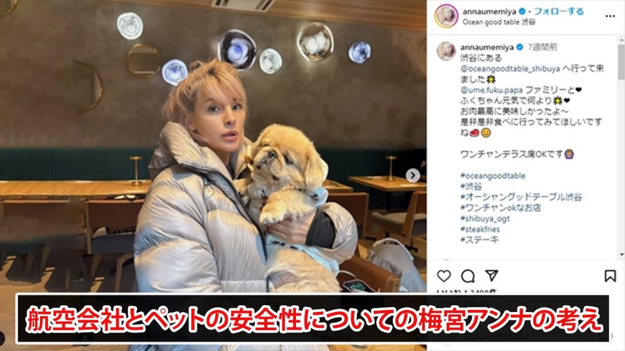
Task: Open the #渋谷 hashtag
Action: tap(471, 186)
